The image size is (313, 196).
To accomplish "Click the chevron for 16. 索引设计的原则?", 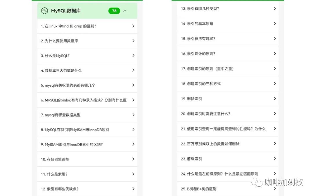I will [275, 53].
